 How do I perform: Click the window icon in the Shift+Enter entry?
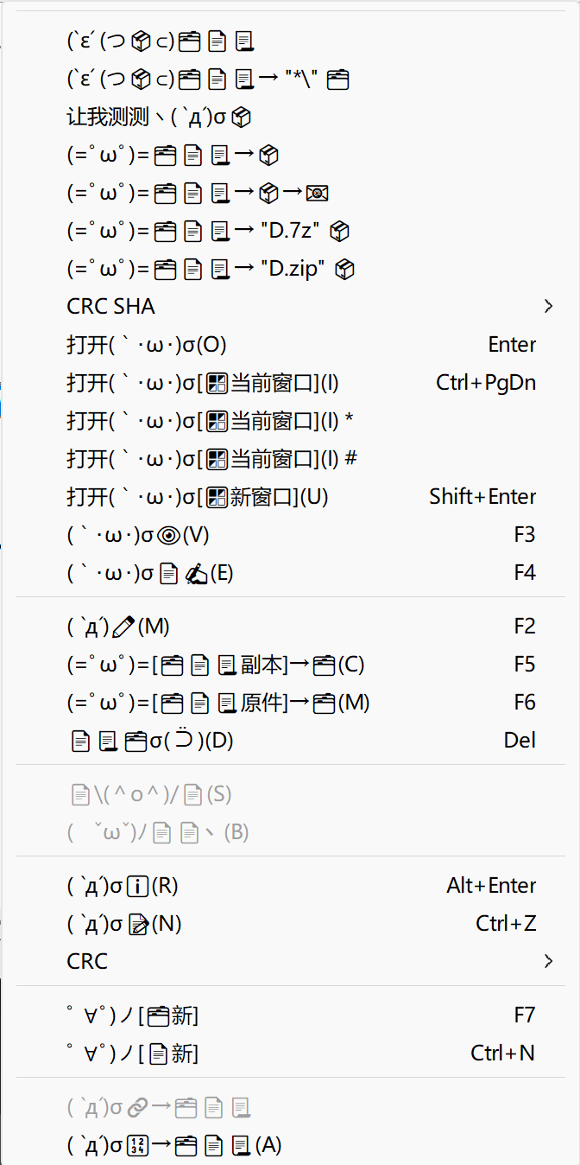pos(217,497)
